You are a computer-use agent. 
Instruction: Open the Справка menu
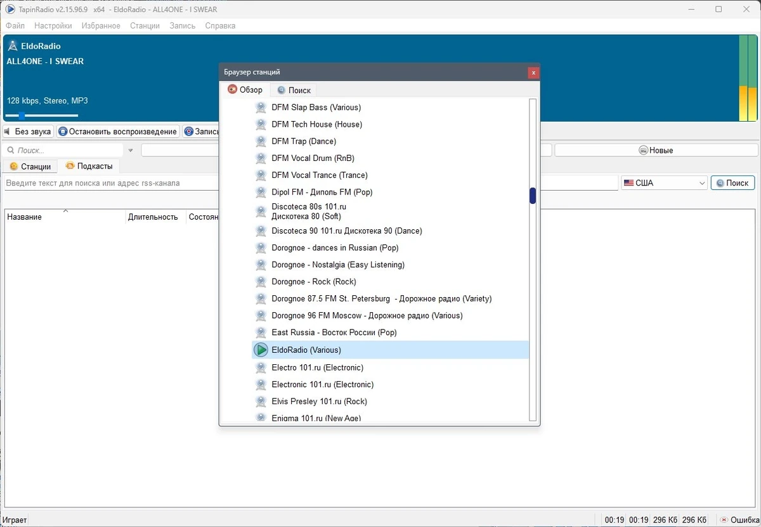220,26
